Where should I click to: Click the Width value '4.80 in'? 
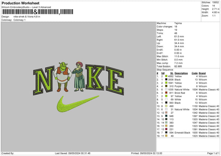[x=215, y=13]
